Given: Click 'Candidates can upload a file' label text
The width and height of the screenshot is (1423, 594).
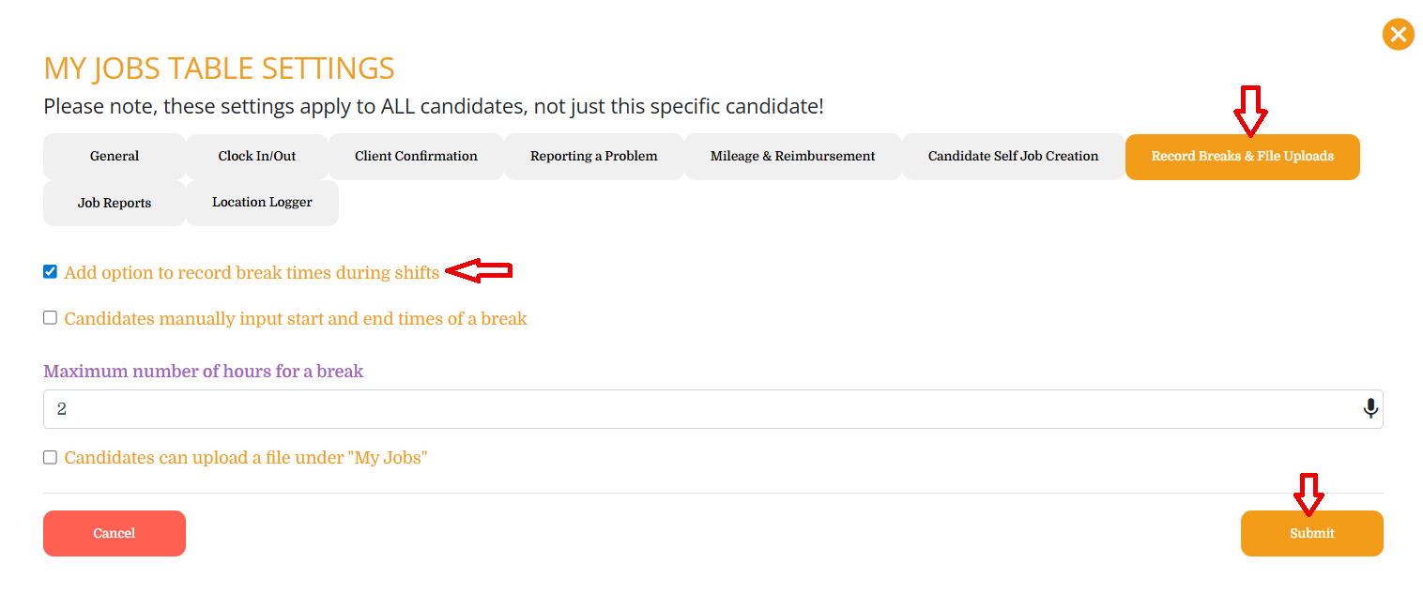Looking at the screenshot, I should tap(246, 458).
